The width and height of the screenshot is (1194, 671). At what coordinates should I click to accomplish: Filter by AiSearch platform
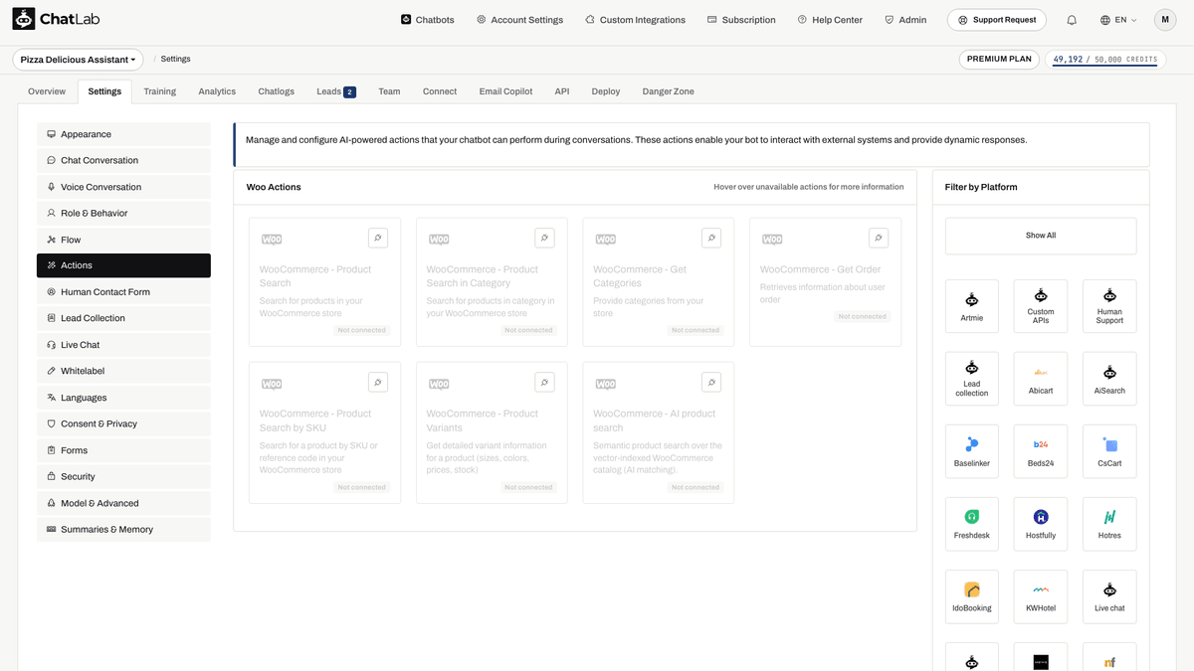point(1109,379)
